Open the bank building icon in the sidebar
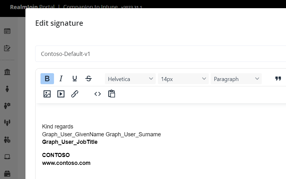This screenshot has height=179, width=286. tap(7, 72)
